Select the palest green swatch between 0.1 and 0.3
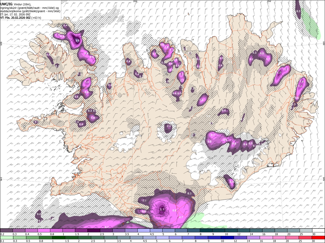325x243 pixels. [x=7, y=237]
